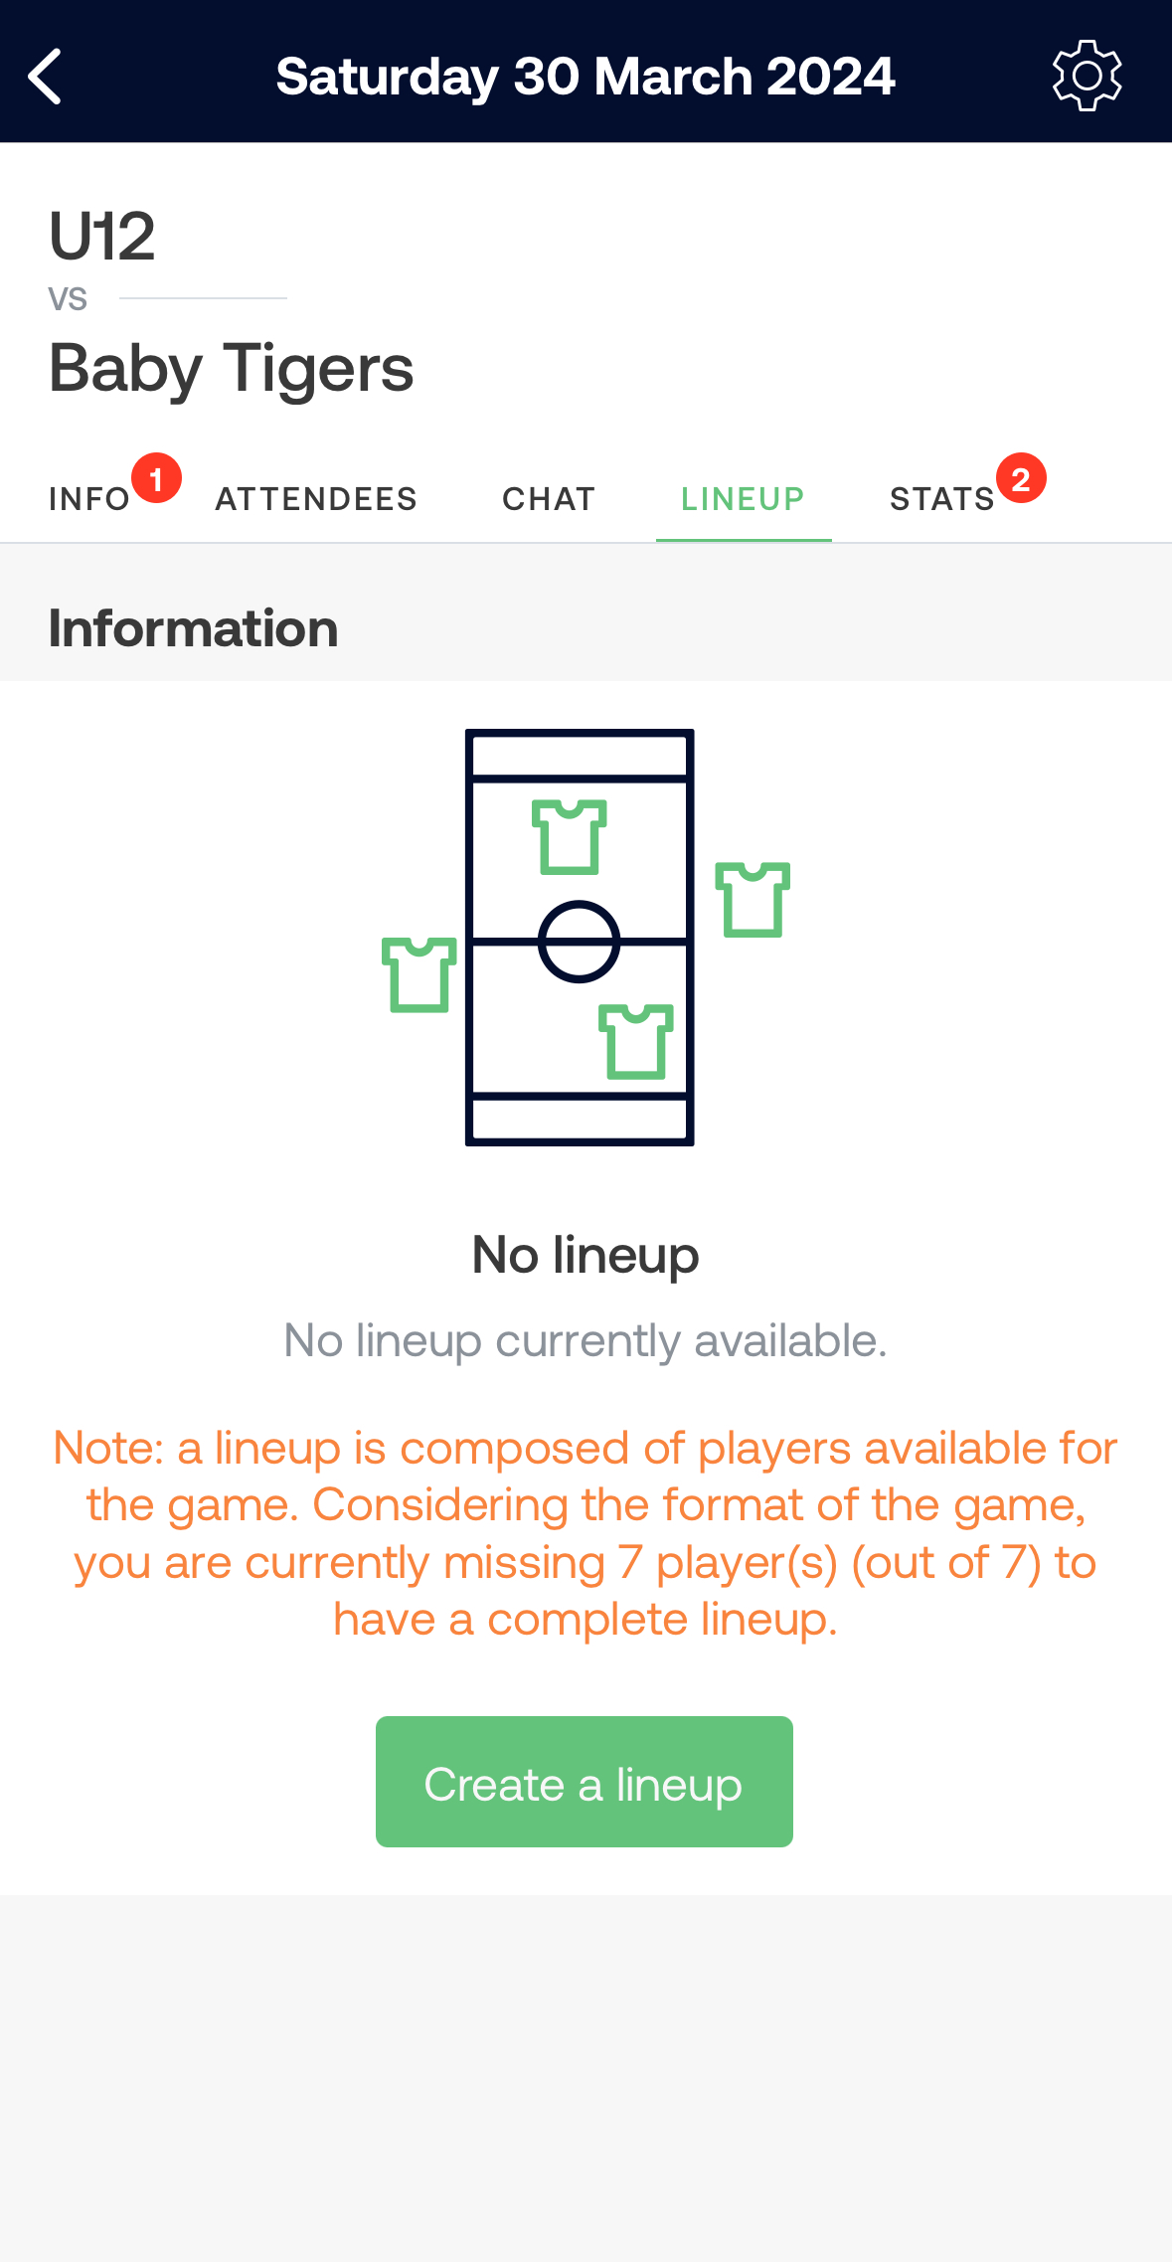Select the LINEUP tab
Screen dimensions: 1172x2262
tap(744, 499)
